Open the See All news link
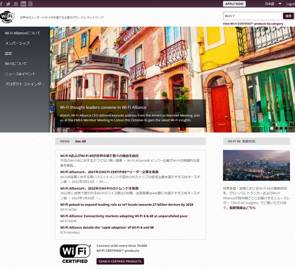This screenshot has height=269, width=295. coord(81,142)
